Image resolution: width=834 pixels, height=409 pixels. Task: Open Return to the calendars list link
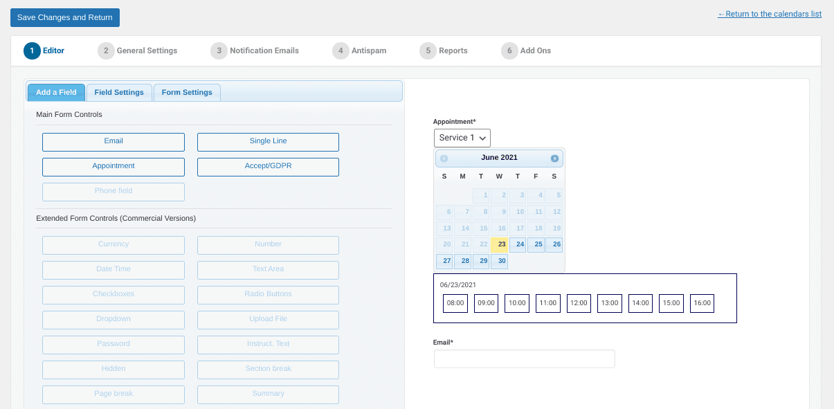770,14
